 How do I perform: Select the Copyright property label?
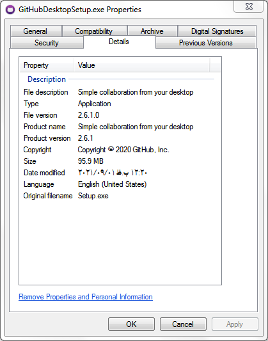37,150
